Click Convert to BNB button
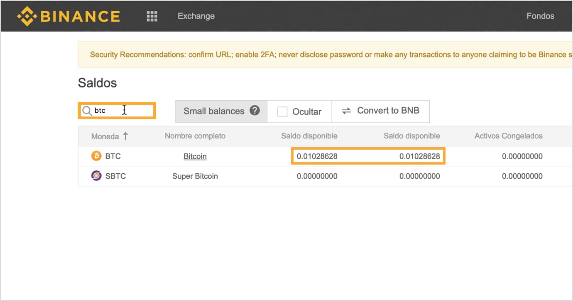 (380, 111)
